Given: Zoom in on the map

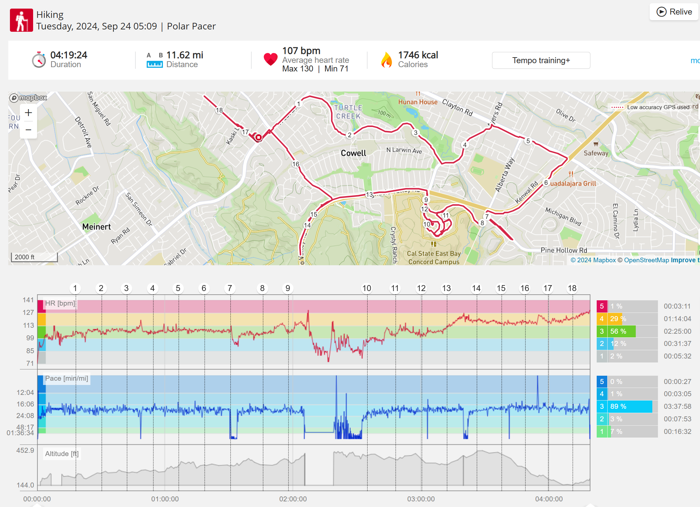Looking at the screenshot, I should point(28,113).
